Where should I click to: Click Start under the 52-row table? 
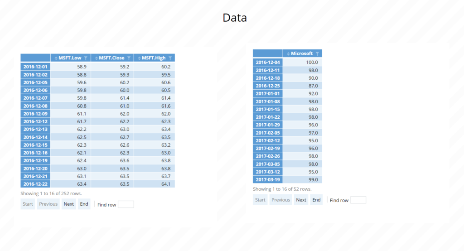click(260, 200)
